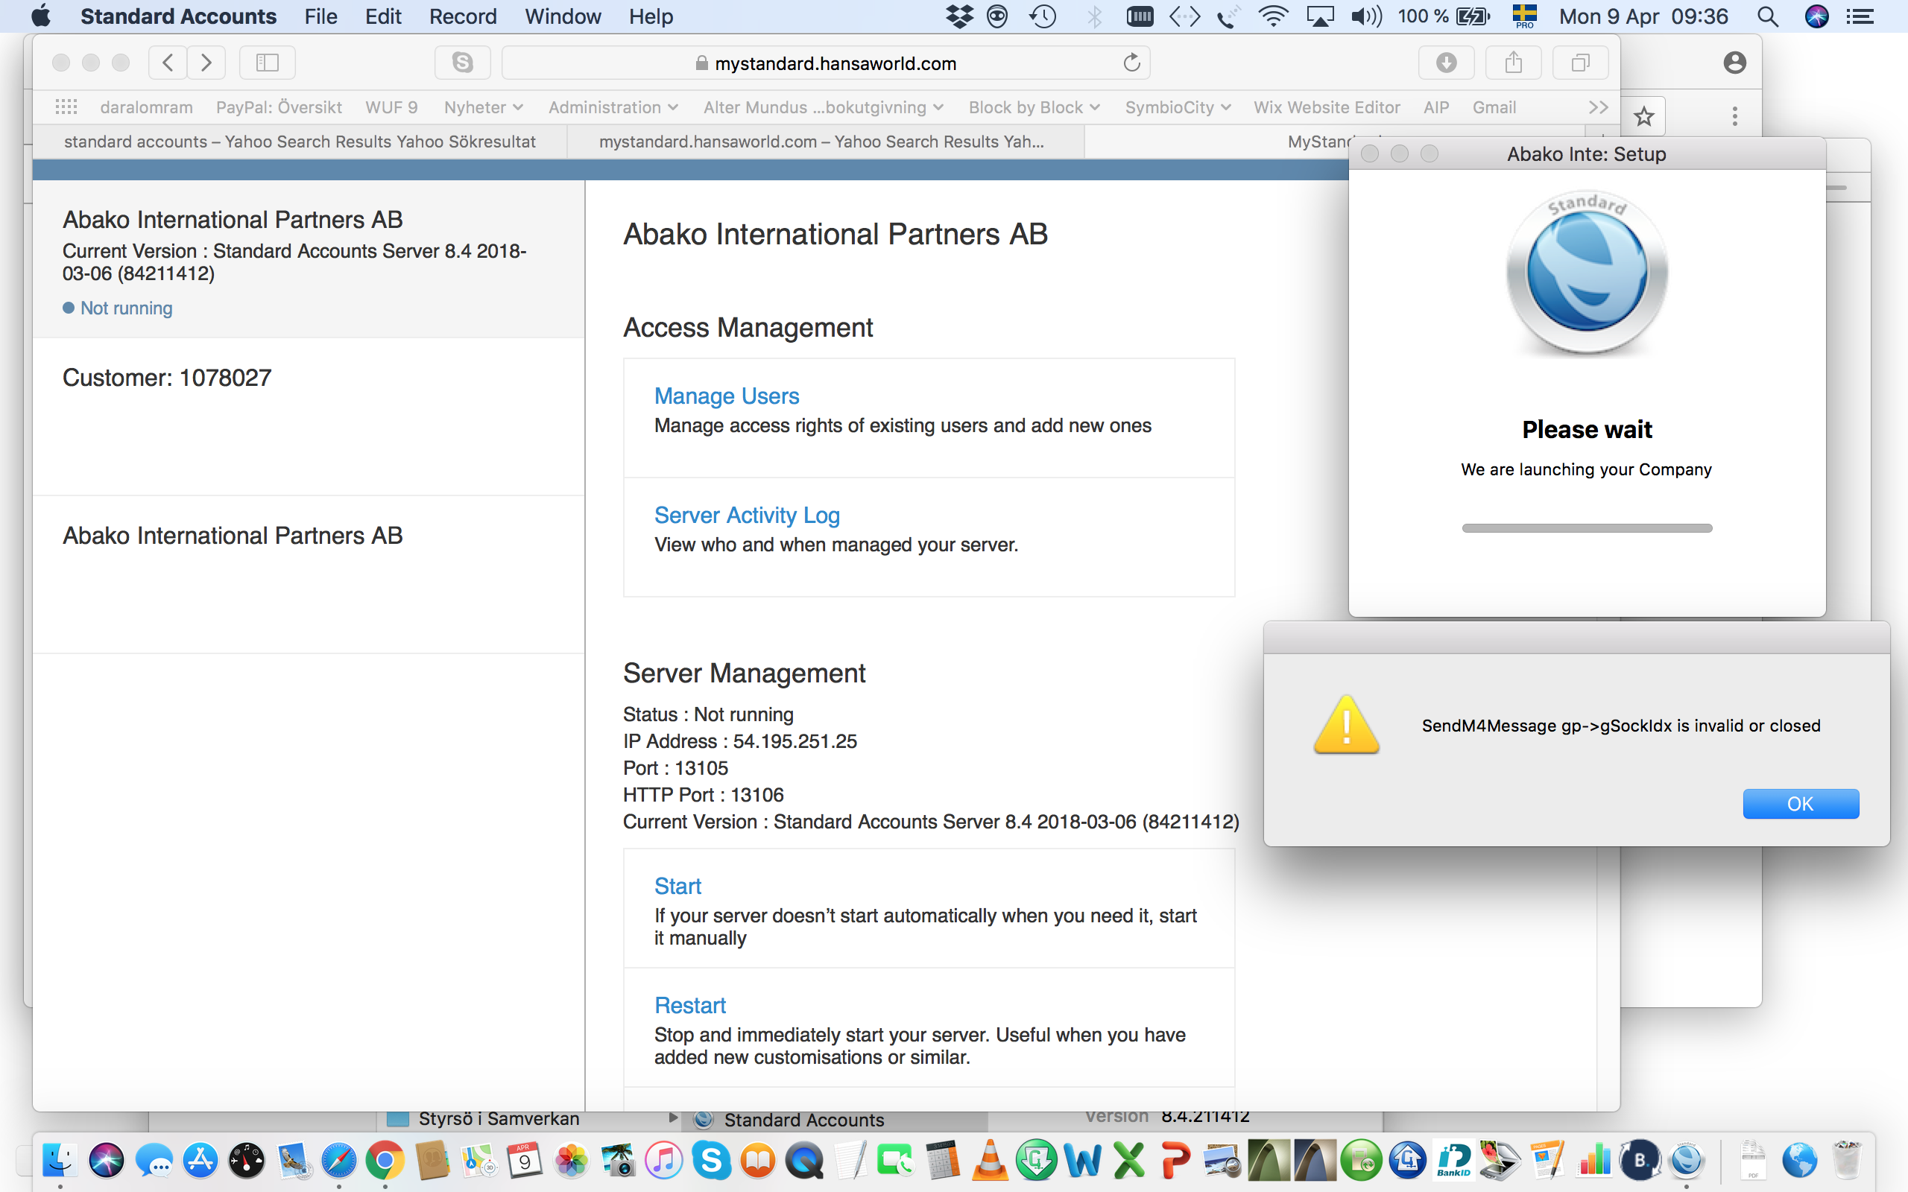Open Finder from the Dock
The width and height of the screenshot is (1908, 1192).
pyautogui.click(x=60, y=1161)
